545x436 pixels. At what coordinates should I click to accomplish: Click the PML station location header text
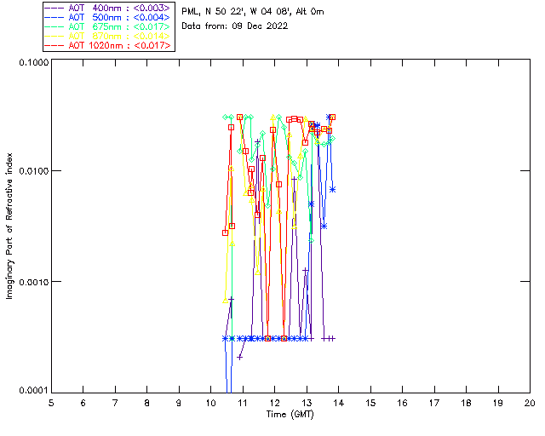253,12
